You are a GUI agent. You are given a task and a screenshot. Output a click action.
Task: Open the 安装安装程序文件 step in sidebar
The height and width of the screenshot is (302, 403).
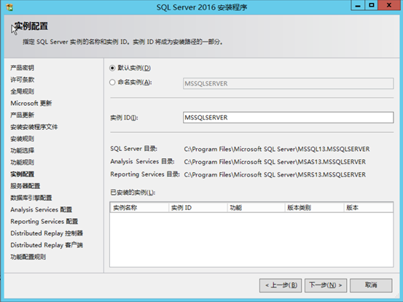(34, 127)
